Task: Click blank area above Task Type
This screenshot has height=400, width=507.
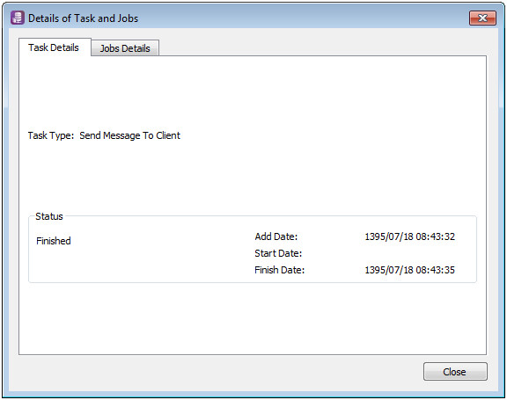Action: click(x=253, y=93)
